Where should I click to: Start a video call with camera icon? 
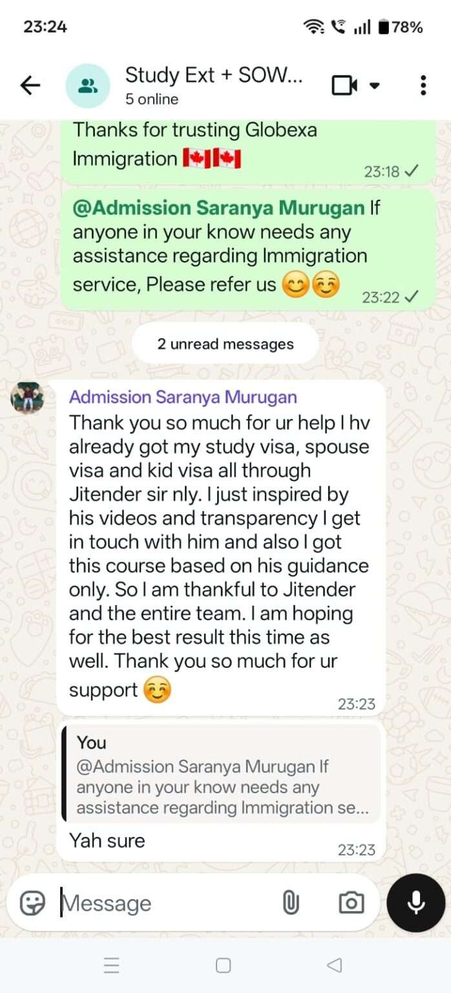tap(345, 85)
